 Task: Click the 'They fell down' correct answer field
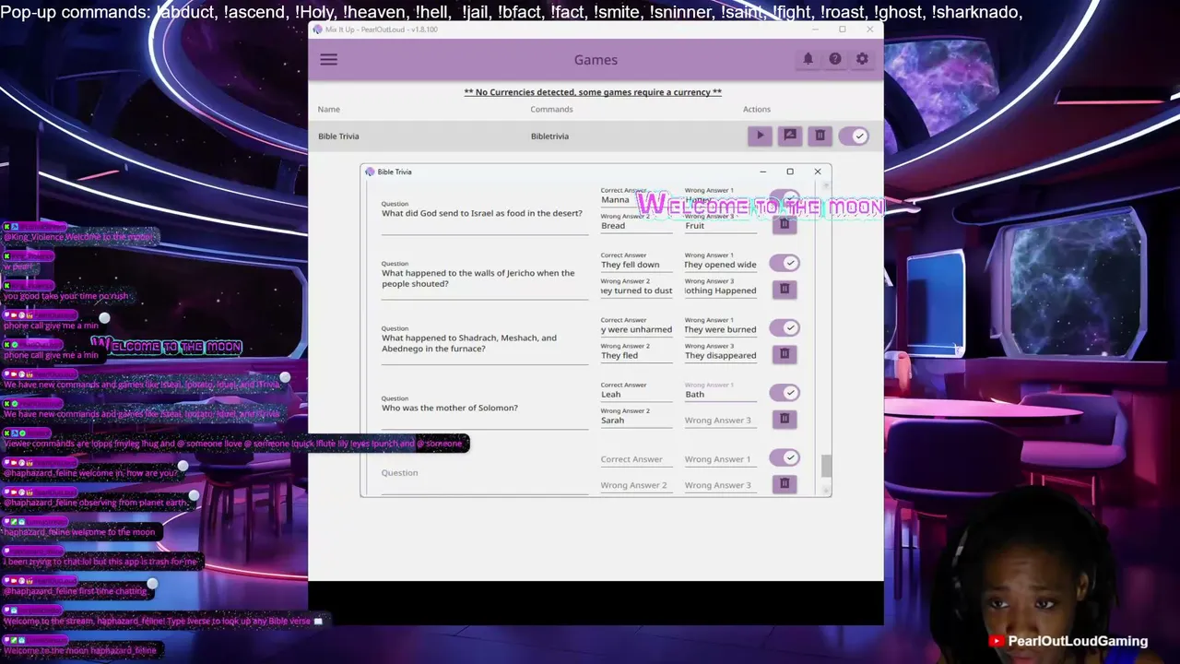tap(636, 262)
